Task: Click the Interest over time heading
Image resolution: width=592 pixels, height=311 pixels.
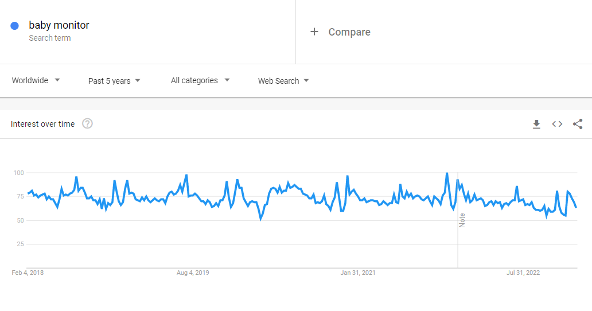Action: pos(42,124)
